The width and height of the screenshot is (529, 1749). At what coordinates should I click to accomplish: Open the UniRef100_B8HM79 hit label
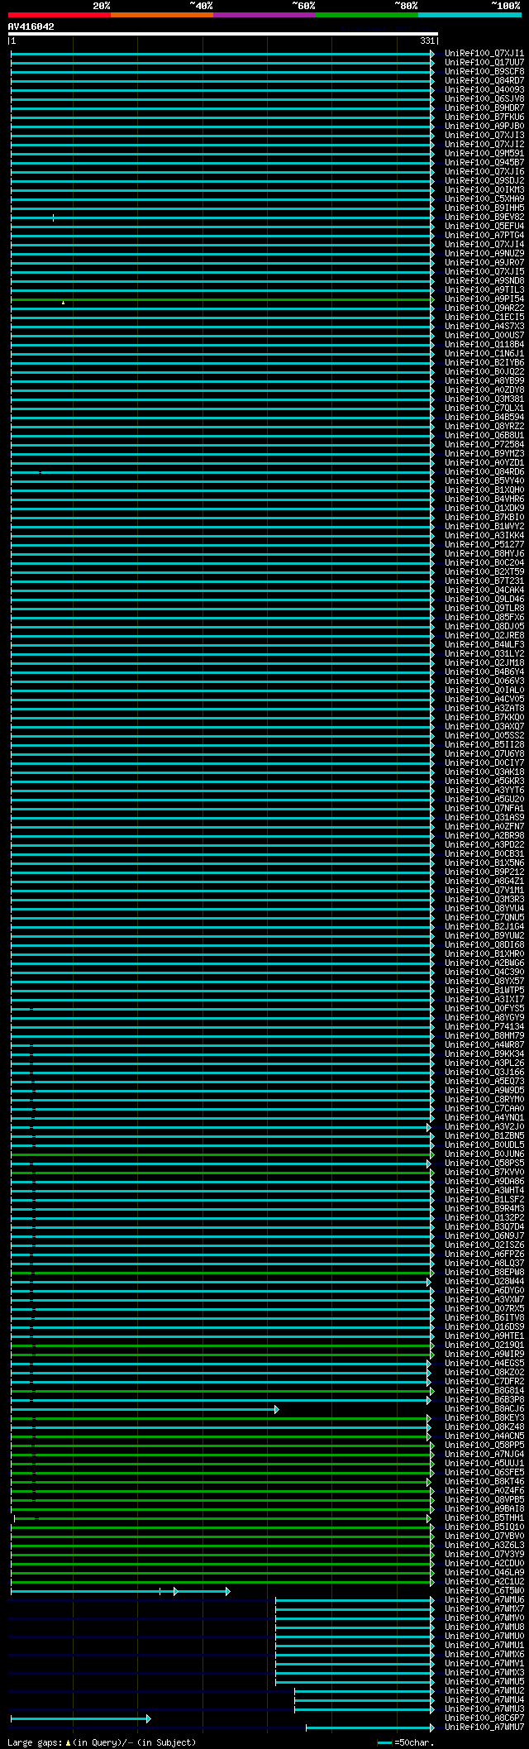[x=484, y=1035]
